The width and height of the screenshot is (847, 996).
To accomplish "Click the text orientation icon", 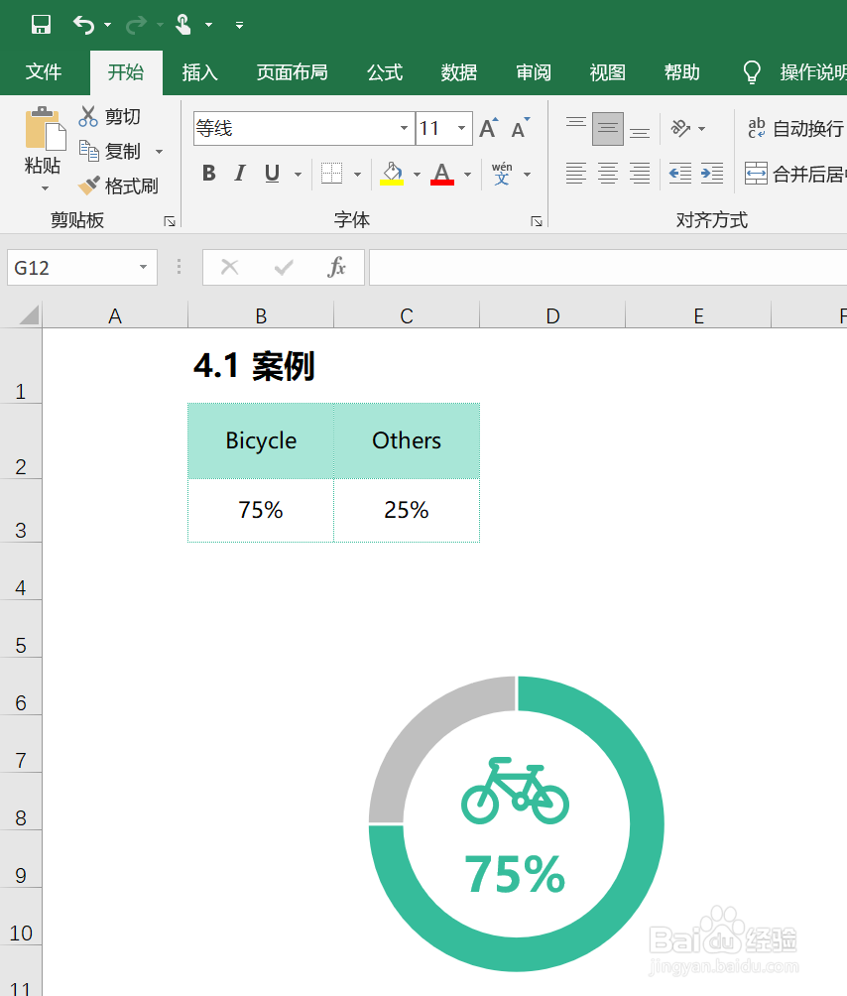I will (681, 129).
